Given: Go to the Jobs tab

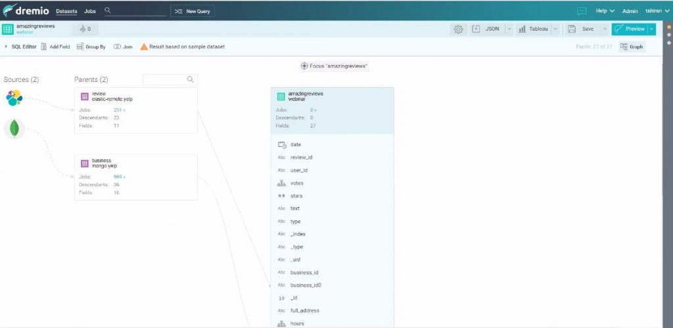Looking at the screenshot, I should [x=90, y=11].
